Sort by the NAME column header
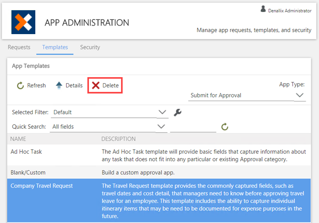The image size is (319, 223). tap(18, 139)
